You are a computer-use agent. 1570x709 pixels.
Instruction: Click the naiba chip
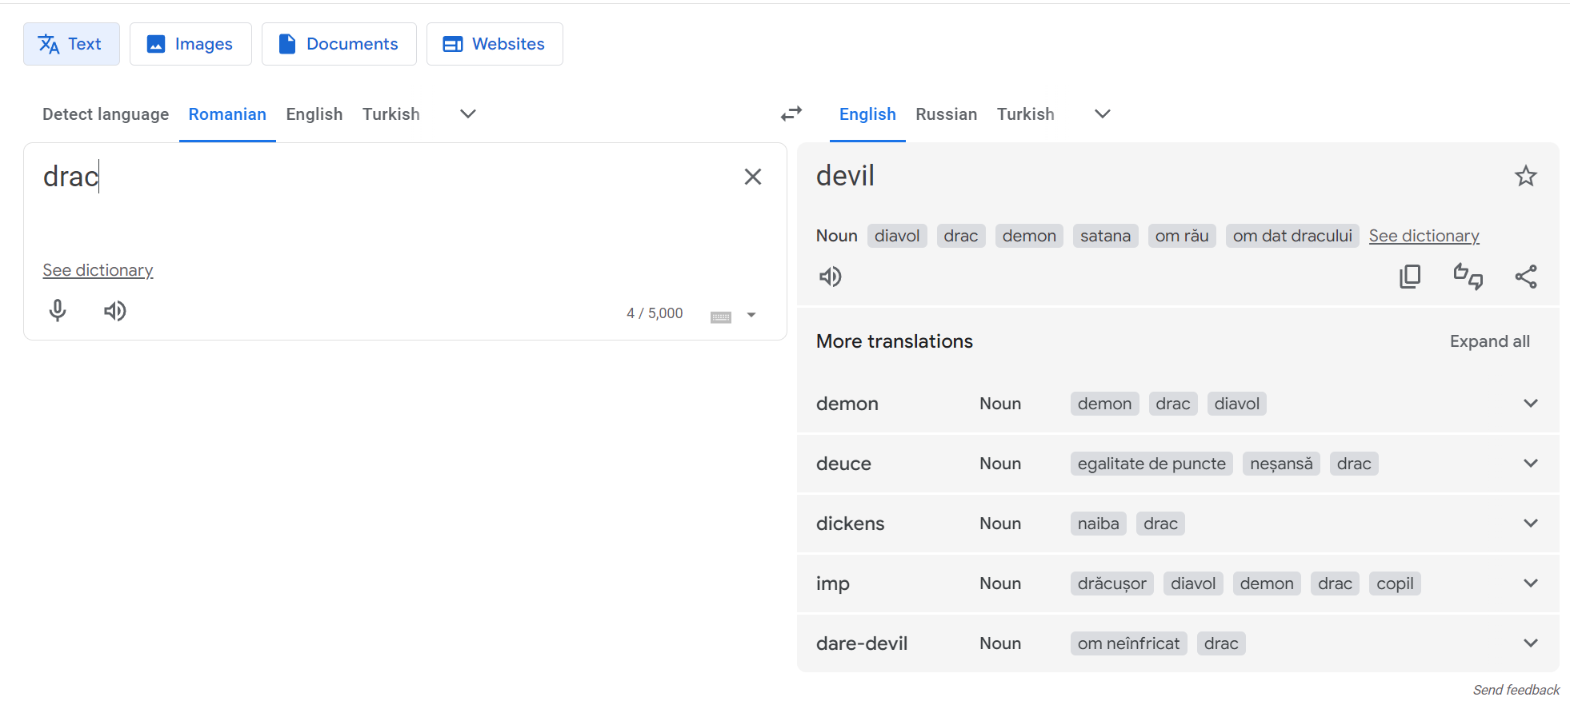(1098, 524)
